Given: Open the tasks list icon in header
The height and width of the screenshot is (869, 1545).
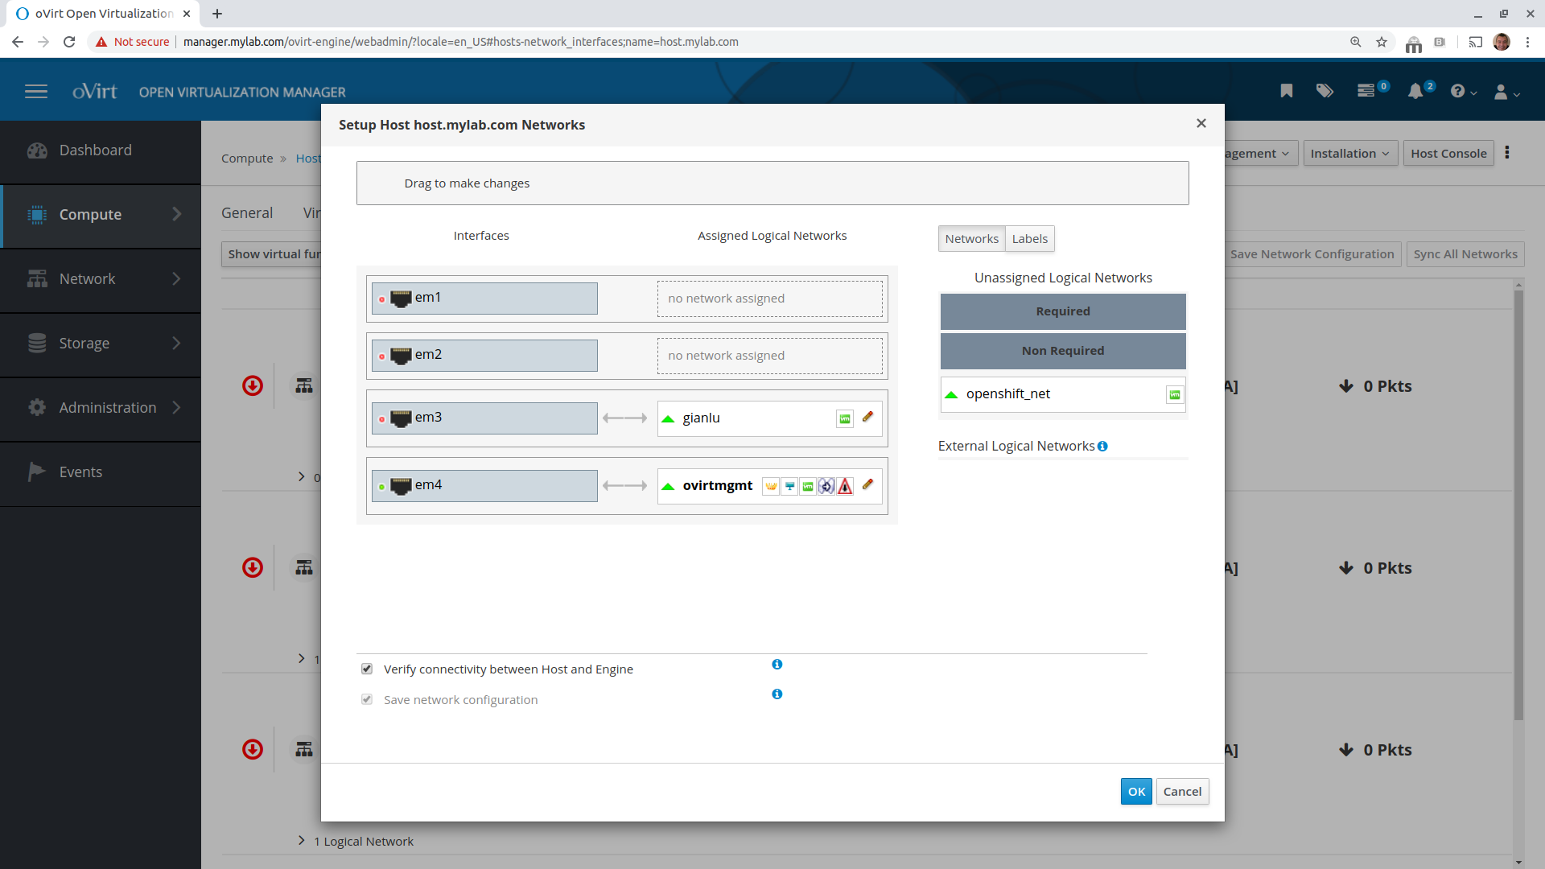Looking at the screenshot, I should pyautogui.click(x=1366, y=91).
